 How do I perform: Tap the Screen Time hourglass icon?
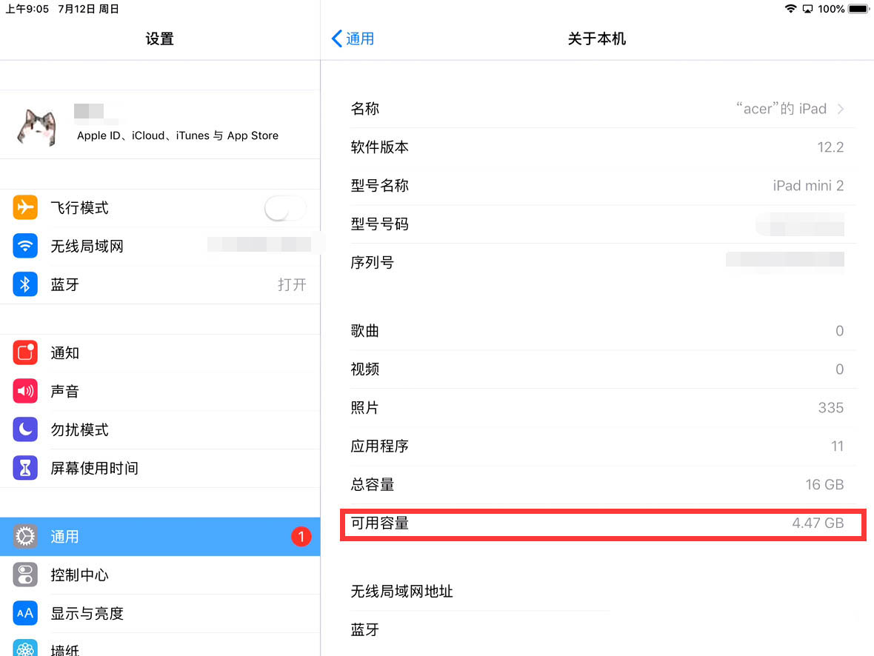[25, 468]
